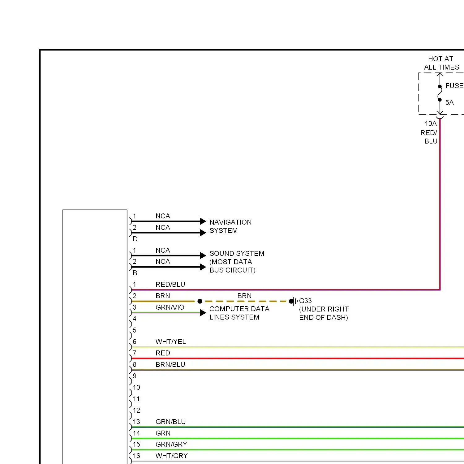
Task: Select connector B label
Action: pyautogui.click(x=135, y=273)
